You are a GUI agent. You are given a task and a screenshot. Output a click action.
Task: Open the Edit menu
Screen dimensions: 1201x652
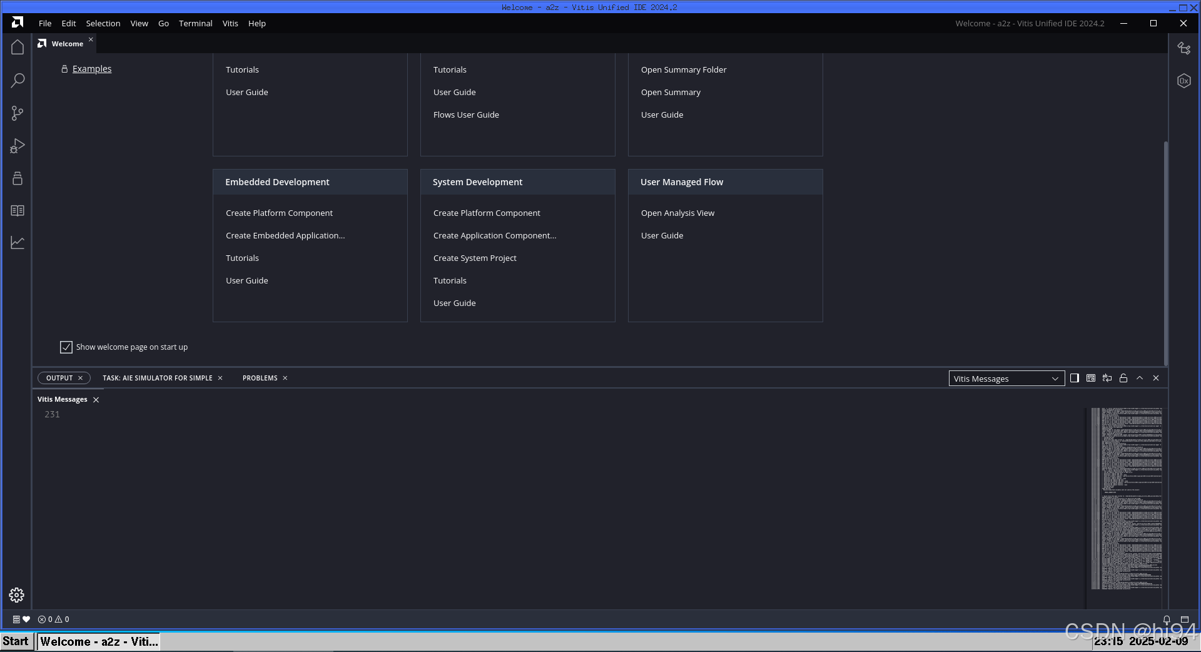pos(69,23)
